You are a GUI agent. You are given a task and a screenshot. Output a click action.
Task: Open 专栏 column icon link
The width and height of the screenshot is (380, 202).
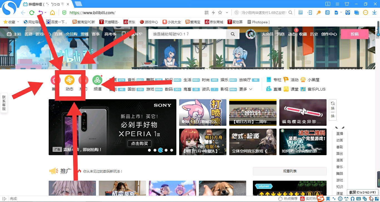pyautogui.click(x=269, y=80)
